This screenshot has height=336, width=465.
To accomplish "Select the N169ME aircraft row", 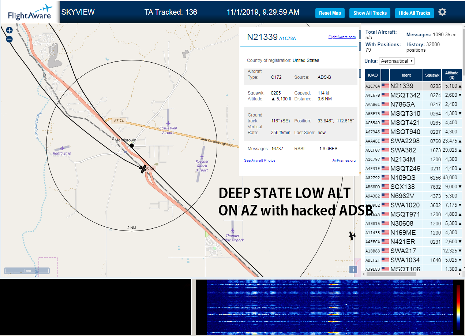I will [x=413, y=233].
